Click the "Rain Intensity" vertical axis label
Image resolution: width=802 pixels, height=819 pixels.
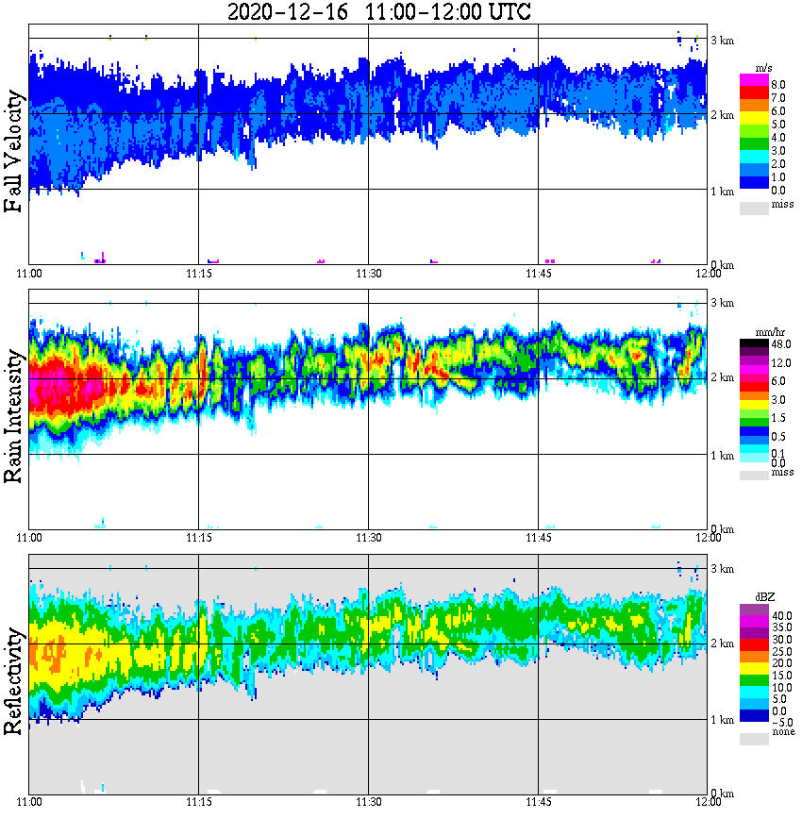[x=13, y=416]
